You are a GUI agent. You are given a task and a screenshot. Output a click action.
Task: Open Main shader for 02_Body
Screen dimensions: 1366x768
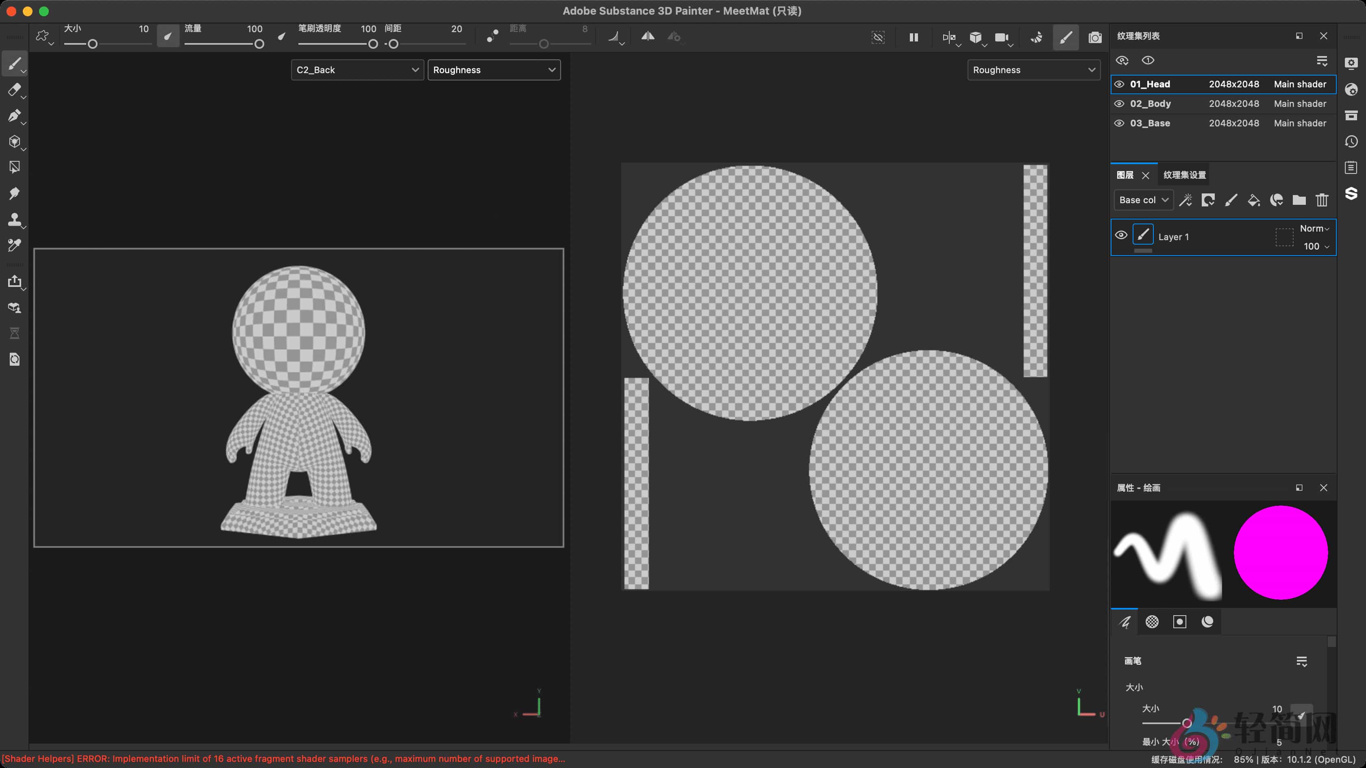(x=1299, y=103)
